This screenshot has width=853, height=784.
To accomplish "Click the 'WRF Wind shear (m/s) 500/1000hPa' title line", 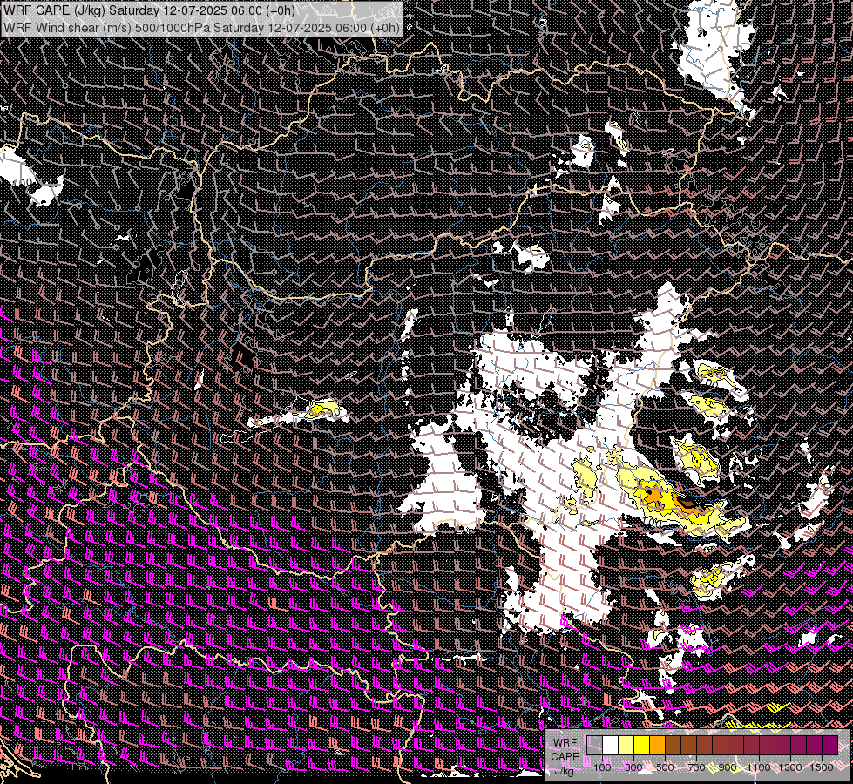I will coord(201,27).
